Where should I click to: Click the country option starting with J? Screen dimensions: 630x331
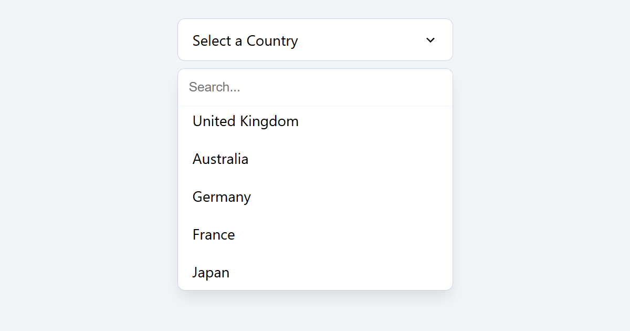pos(211,272)
